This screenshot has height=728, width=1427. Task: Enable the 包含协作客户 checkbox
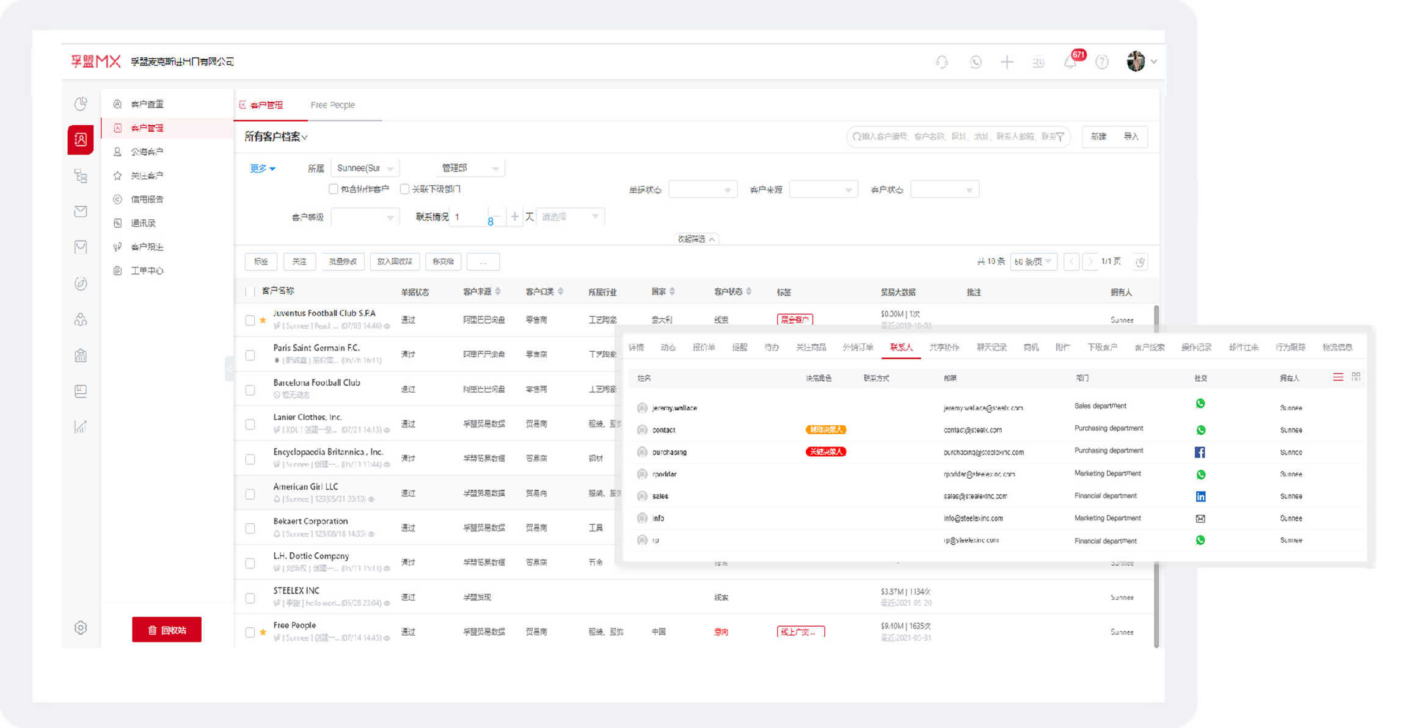[x=334, y=189]
